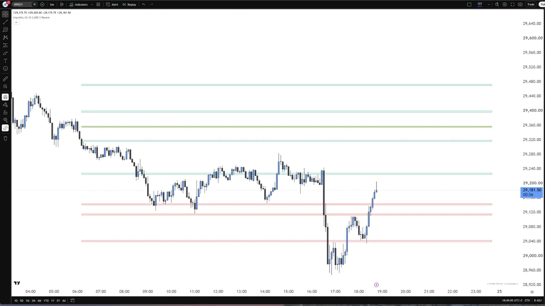Select the 1M date range
The width and height of the screenshot is (545, 306).
[x=28, y=301]
